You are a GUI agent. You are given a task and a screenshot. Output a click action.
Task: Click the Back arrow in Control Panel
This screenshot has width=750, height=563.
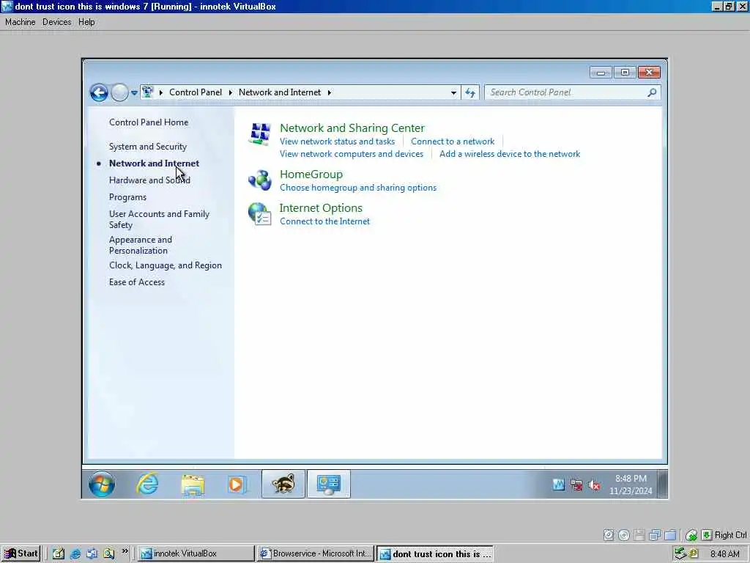pos(99,92)
